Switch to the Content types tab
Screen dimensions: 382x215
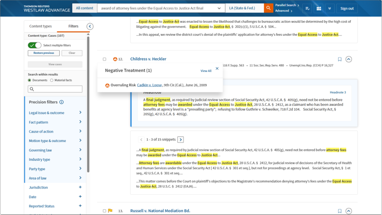tap(40, 26)
